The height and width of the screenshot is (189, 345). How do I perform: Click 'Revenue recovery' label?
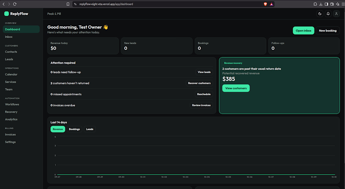coord(233,63)
